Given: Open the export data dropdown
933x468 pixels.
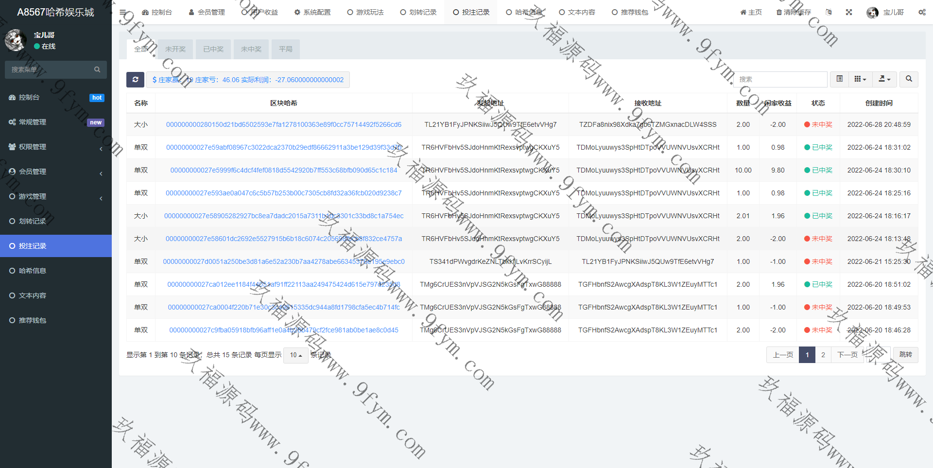Looking at the screenshot, I should coord(884,79).
